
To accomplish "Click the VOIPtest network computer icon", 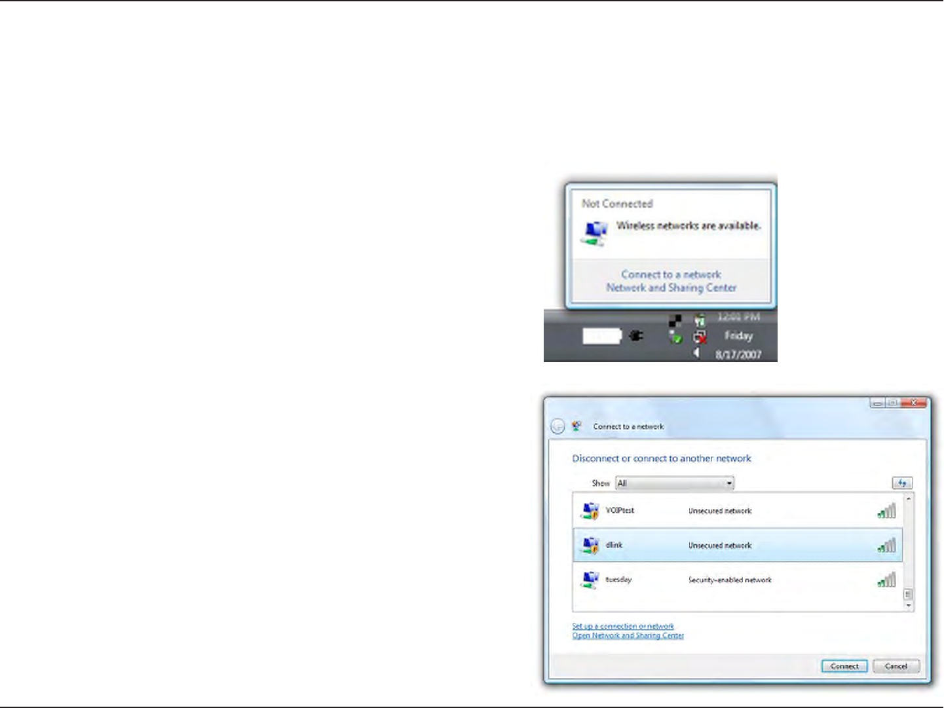I will coord(590,511).
